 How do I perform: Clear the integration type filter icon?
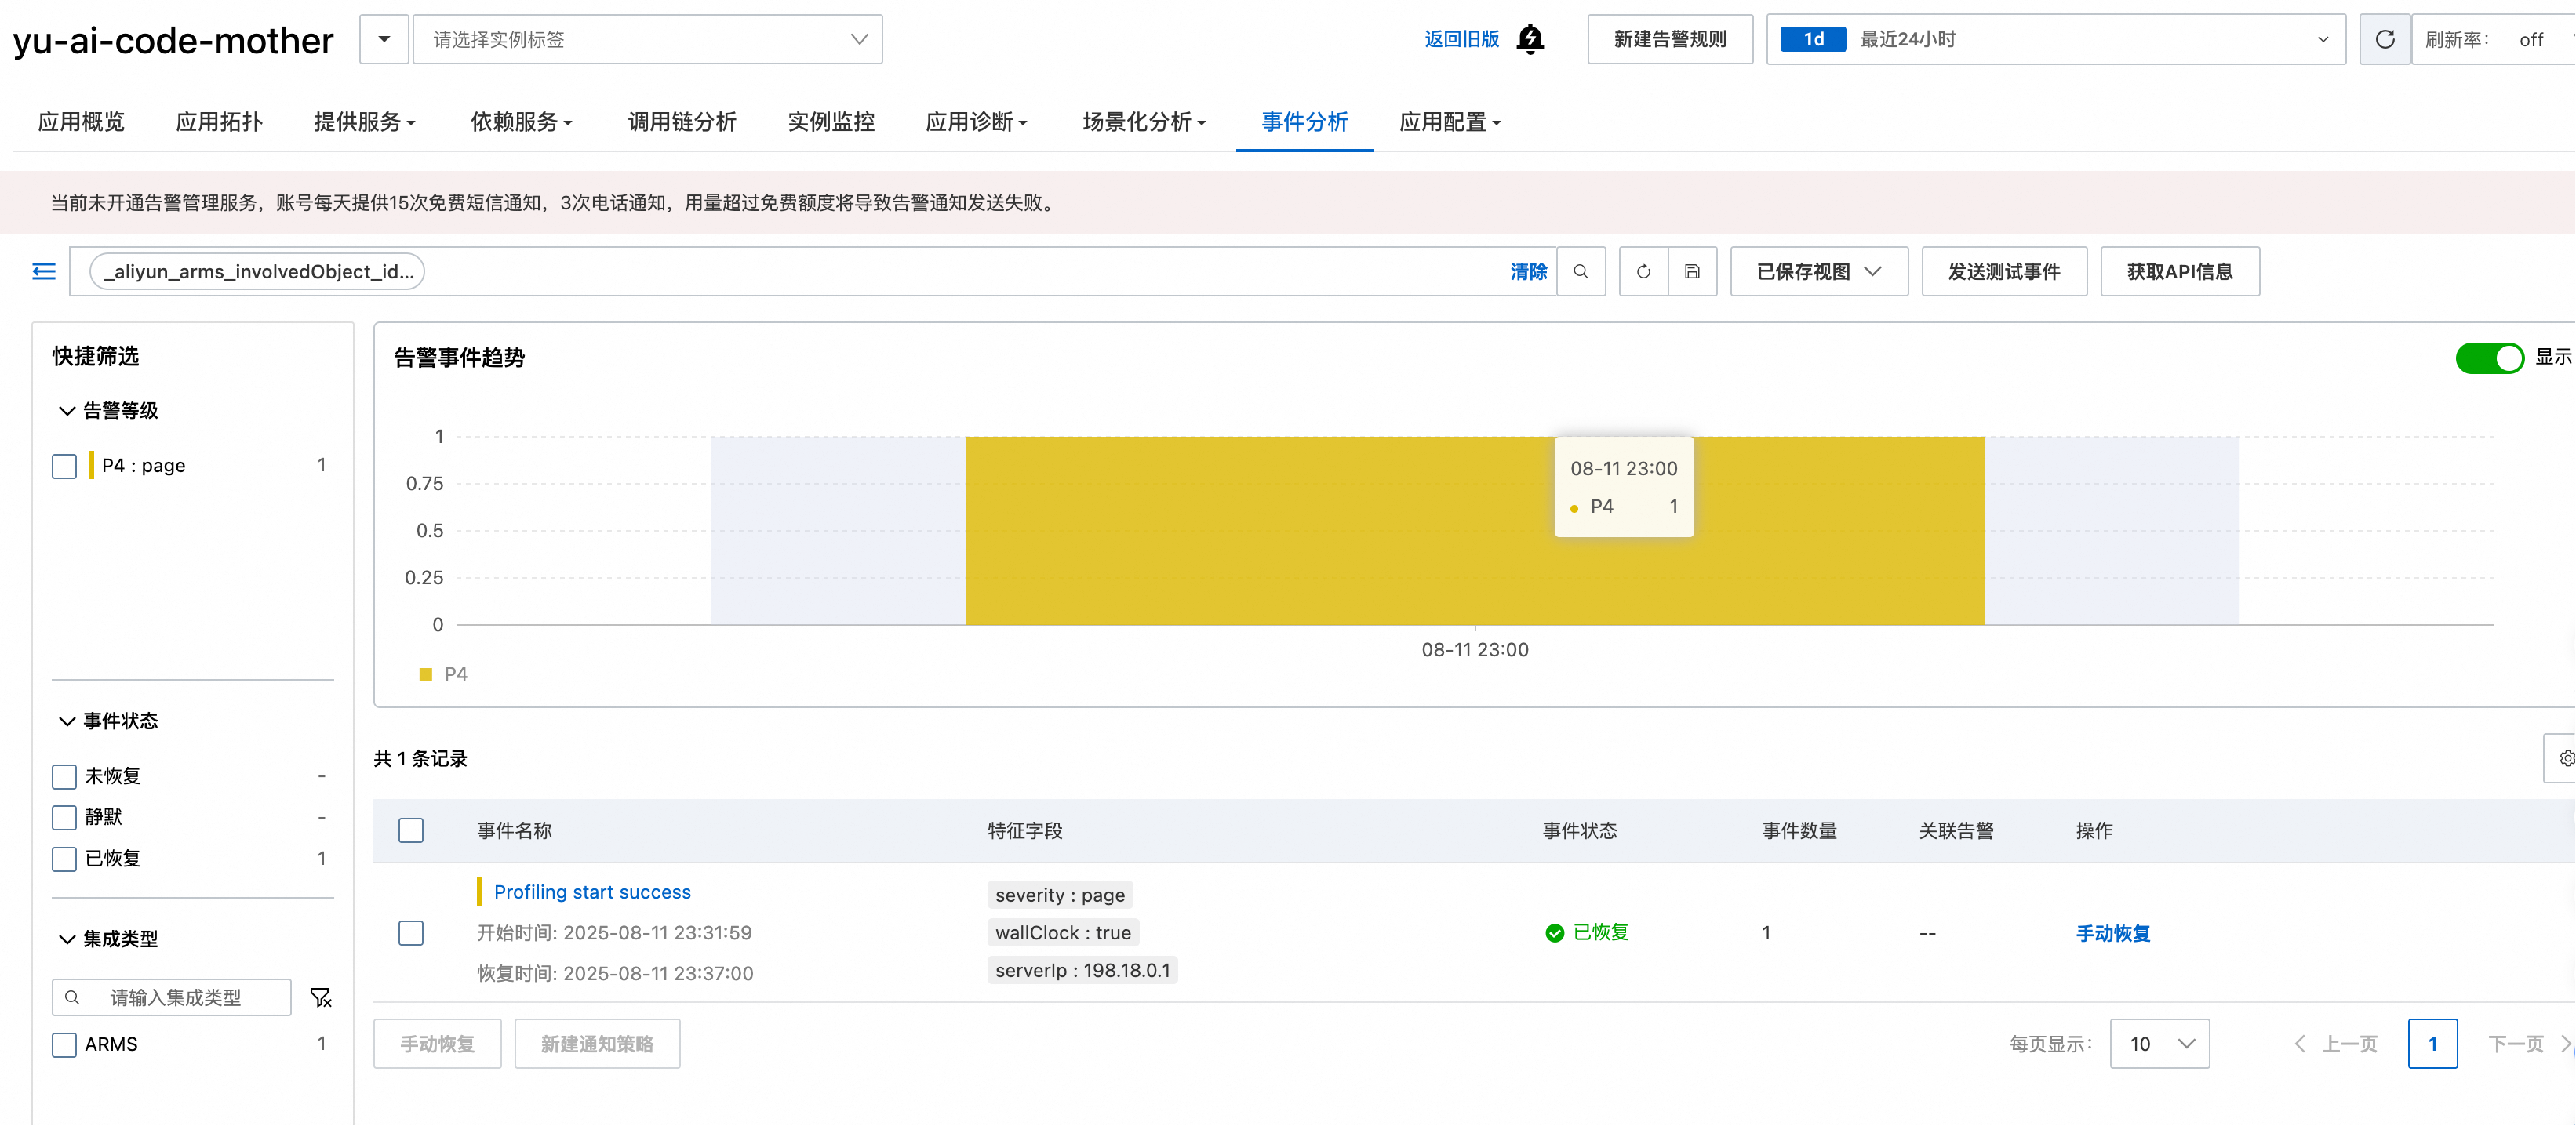[x=320, y=997]
